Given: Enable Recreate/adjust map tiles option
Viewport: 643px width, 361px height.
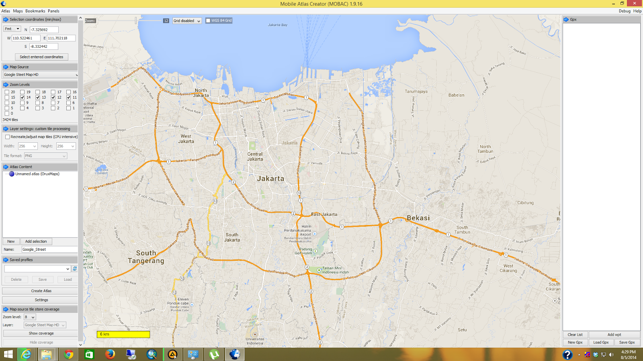Looking at the screenshot, I should tap(7, 137).
